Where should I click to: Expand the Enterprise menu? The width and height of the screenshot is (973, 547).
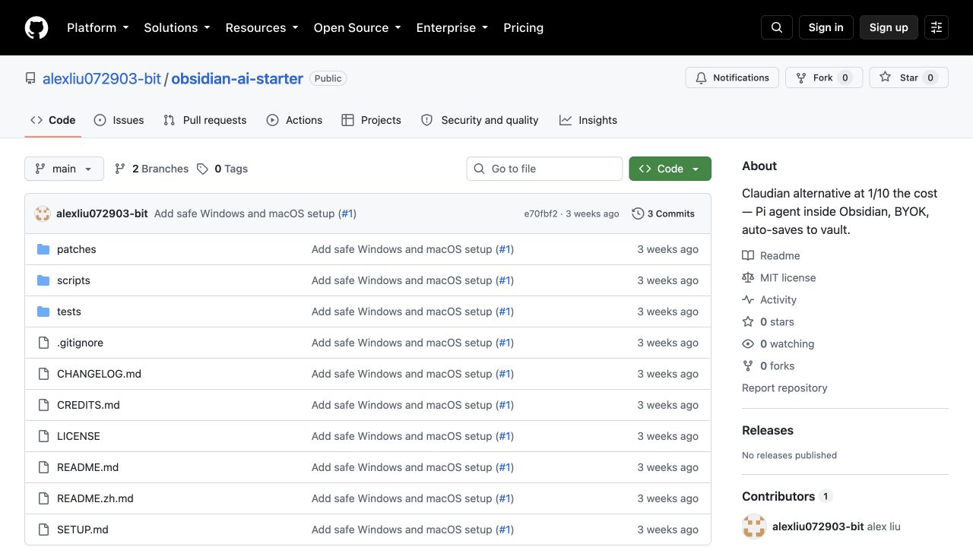coord(452,27)
